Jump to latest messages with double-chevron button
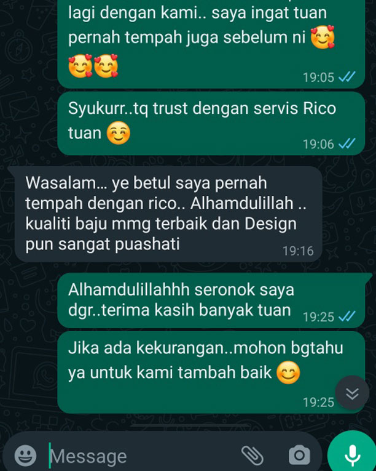The height and width of the screenshot is (471, 376). coord(352,393)
